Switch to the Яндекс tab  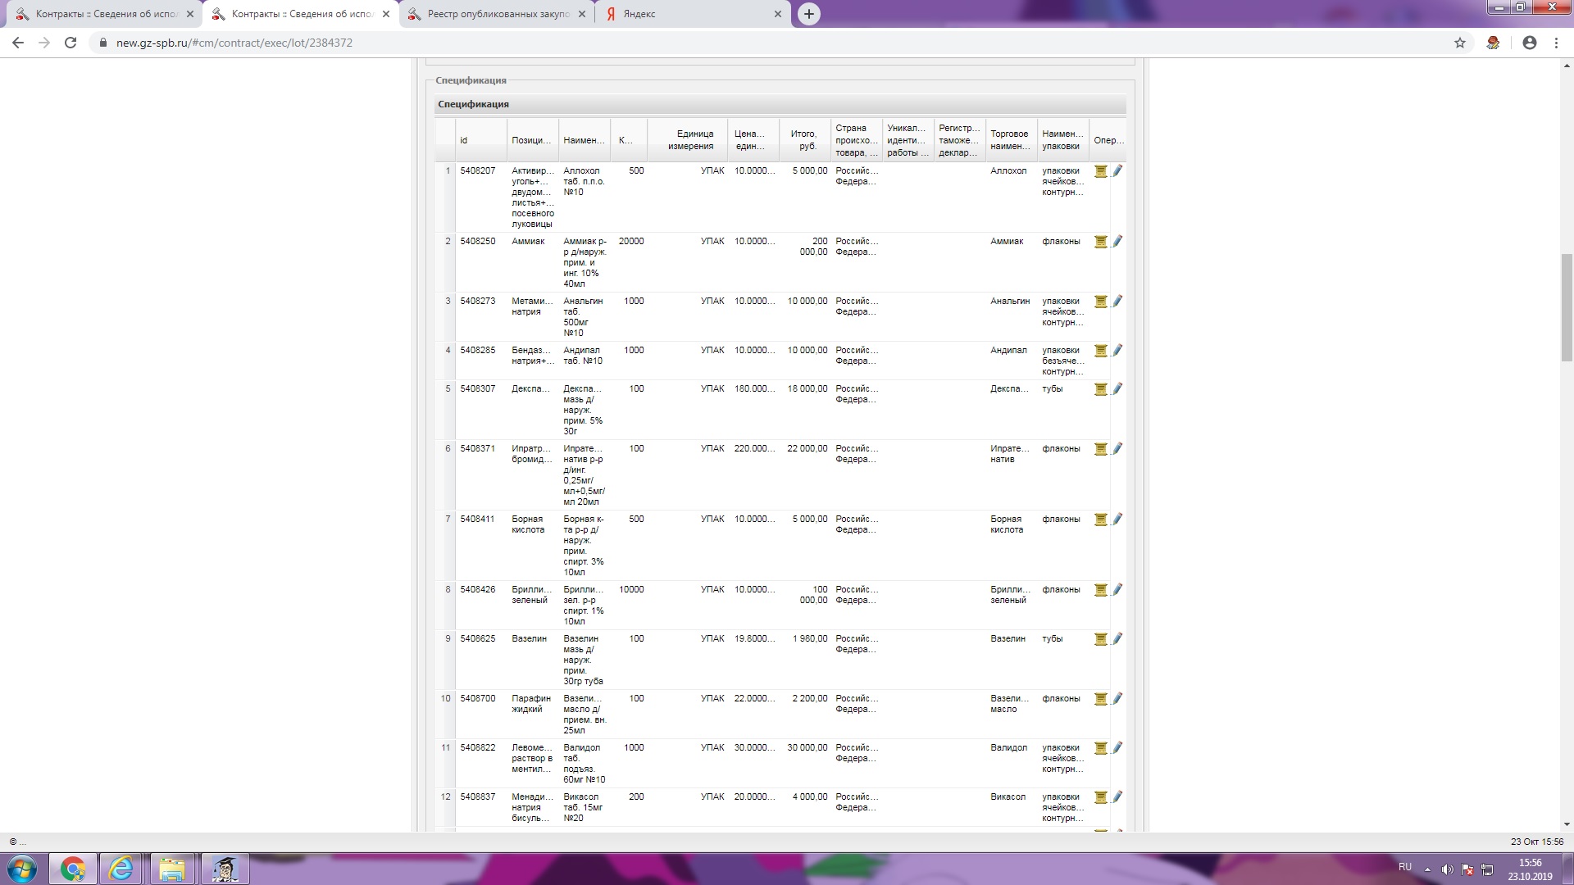(687, 14)
